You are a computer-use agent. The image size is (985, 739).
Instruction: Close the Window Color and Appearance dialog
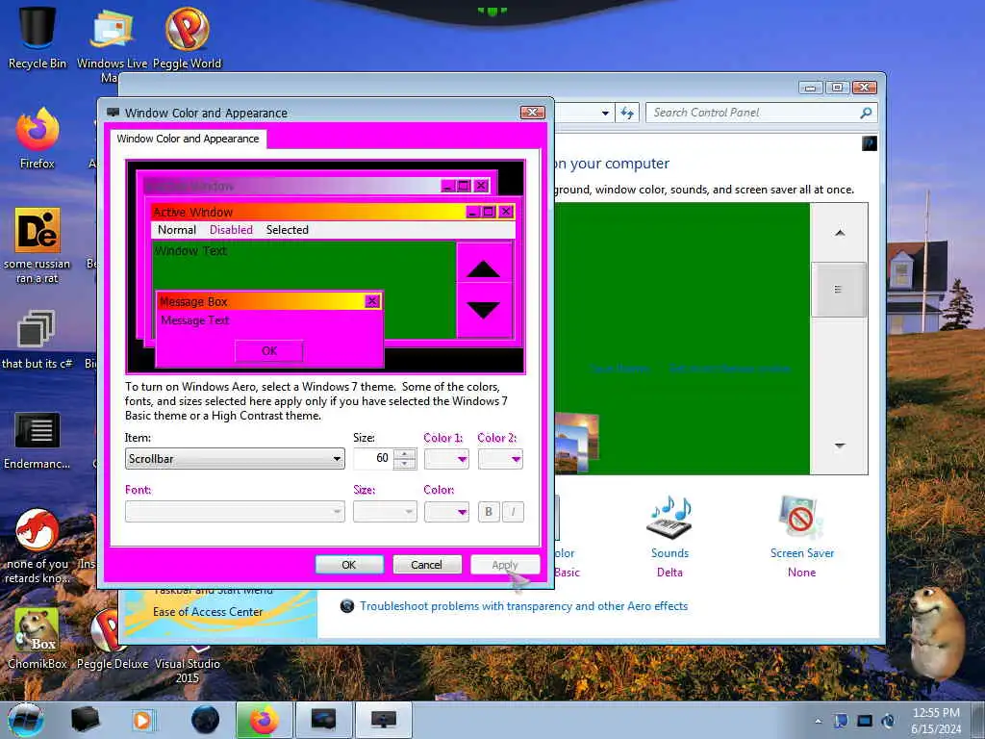[x=532, y=112]
